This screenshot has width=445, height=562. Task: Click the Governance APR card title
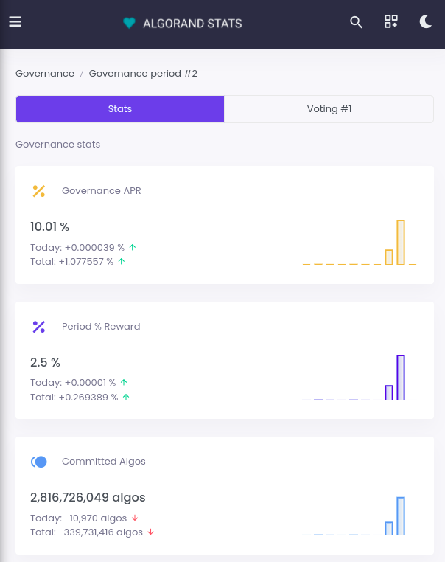coord(102,191)
